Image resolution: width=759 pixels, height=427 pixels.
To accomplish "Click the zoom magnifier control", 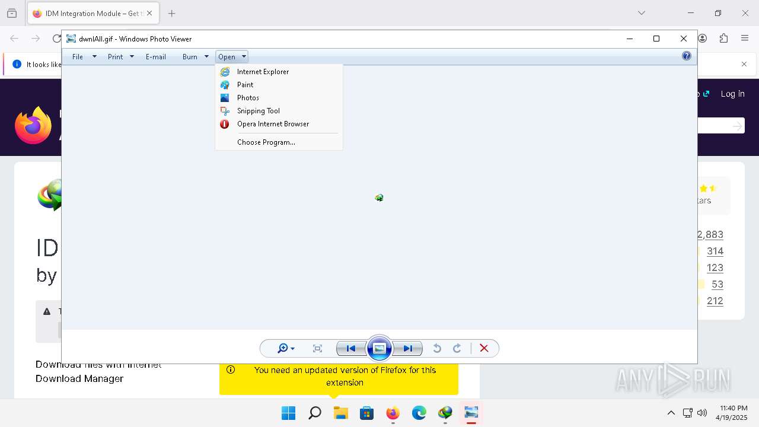I will click(286, 349).
